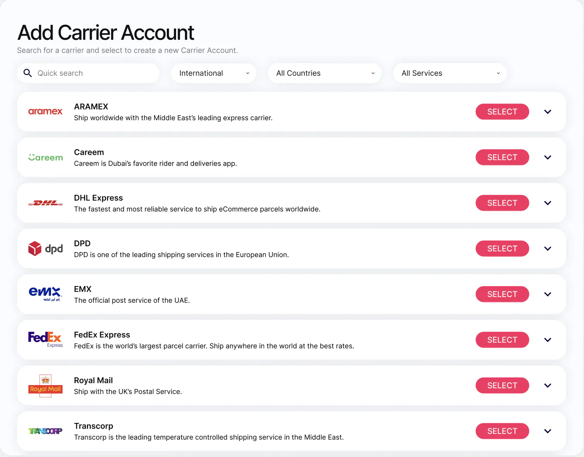Expand the DHL Express row chevron
The width and height of the screenshot is (584, 457).
point(547,203)
